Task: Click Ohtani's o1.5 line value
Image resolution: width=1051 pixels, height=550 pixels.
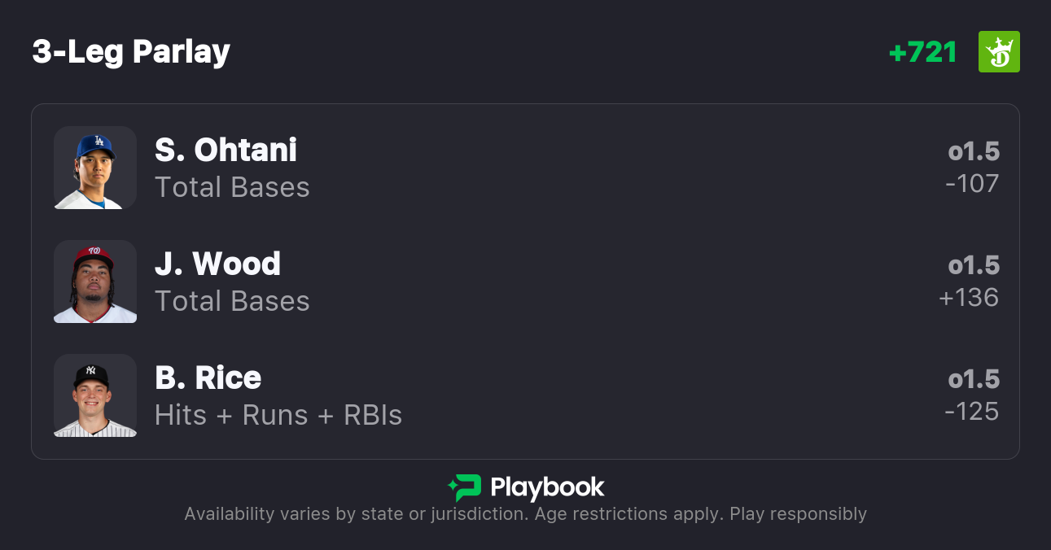Action: [974, 152]
